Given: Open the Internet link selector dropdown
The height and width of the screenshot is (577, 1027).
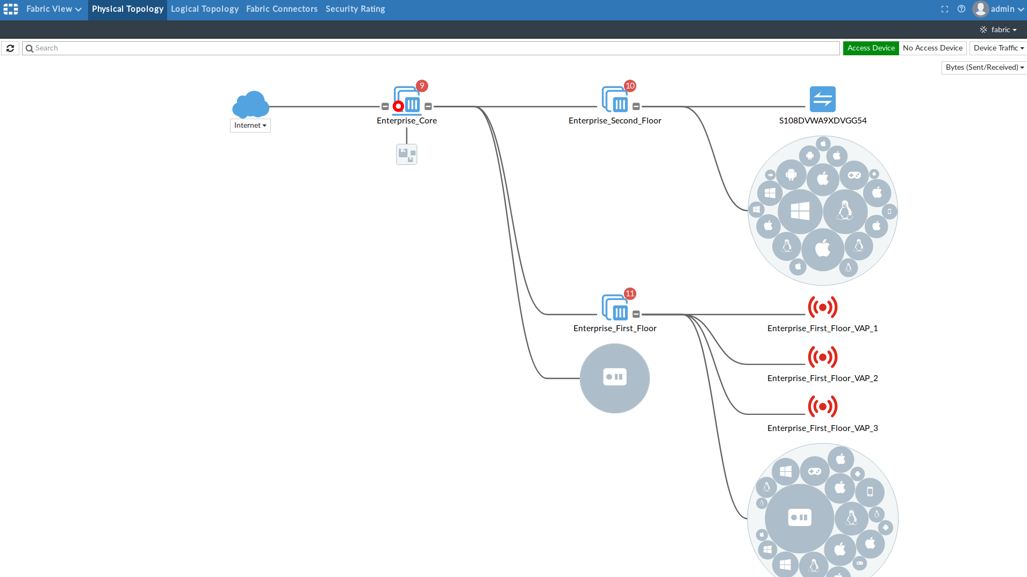Looking at the screenshot, I should (x=250, y=125).
